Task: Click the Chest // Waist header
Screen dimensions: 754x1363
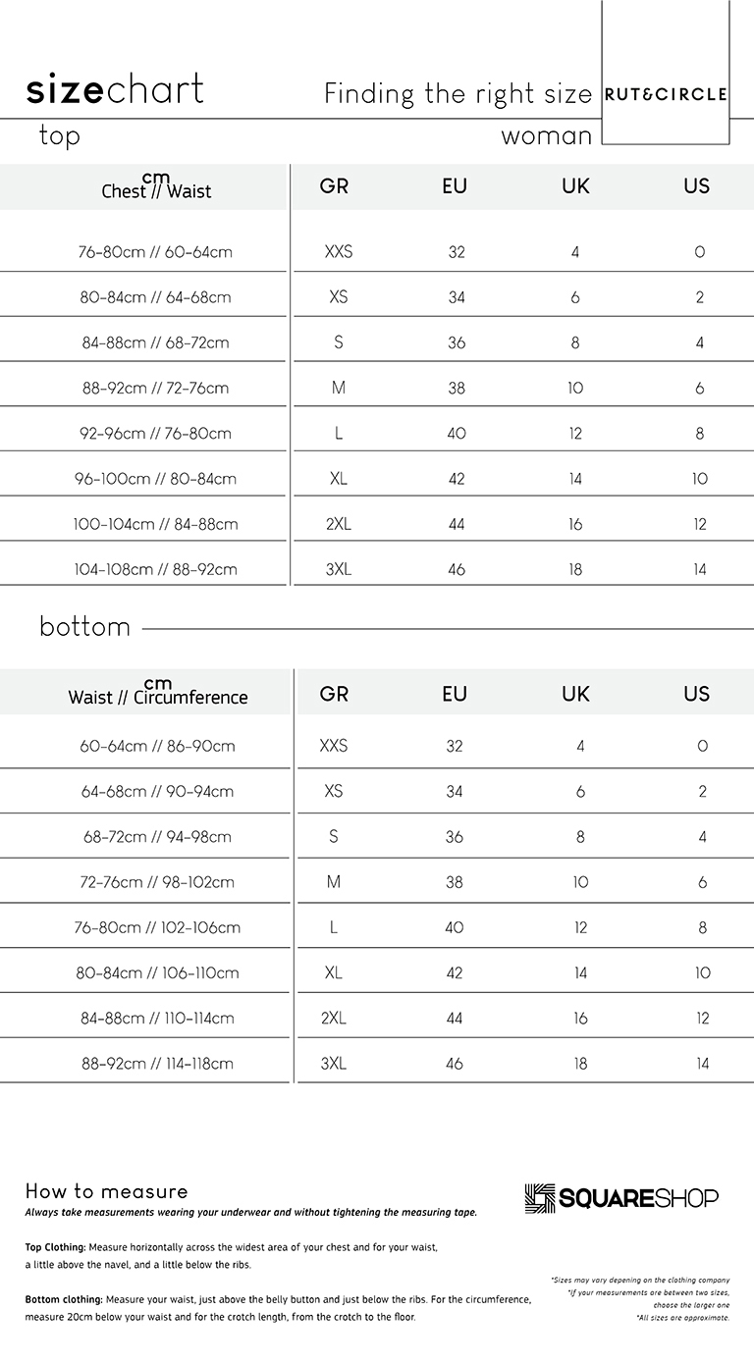Action: [x=156, y=186]
